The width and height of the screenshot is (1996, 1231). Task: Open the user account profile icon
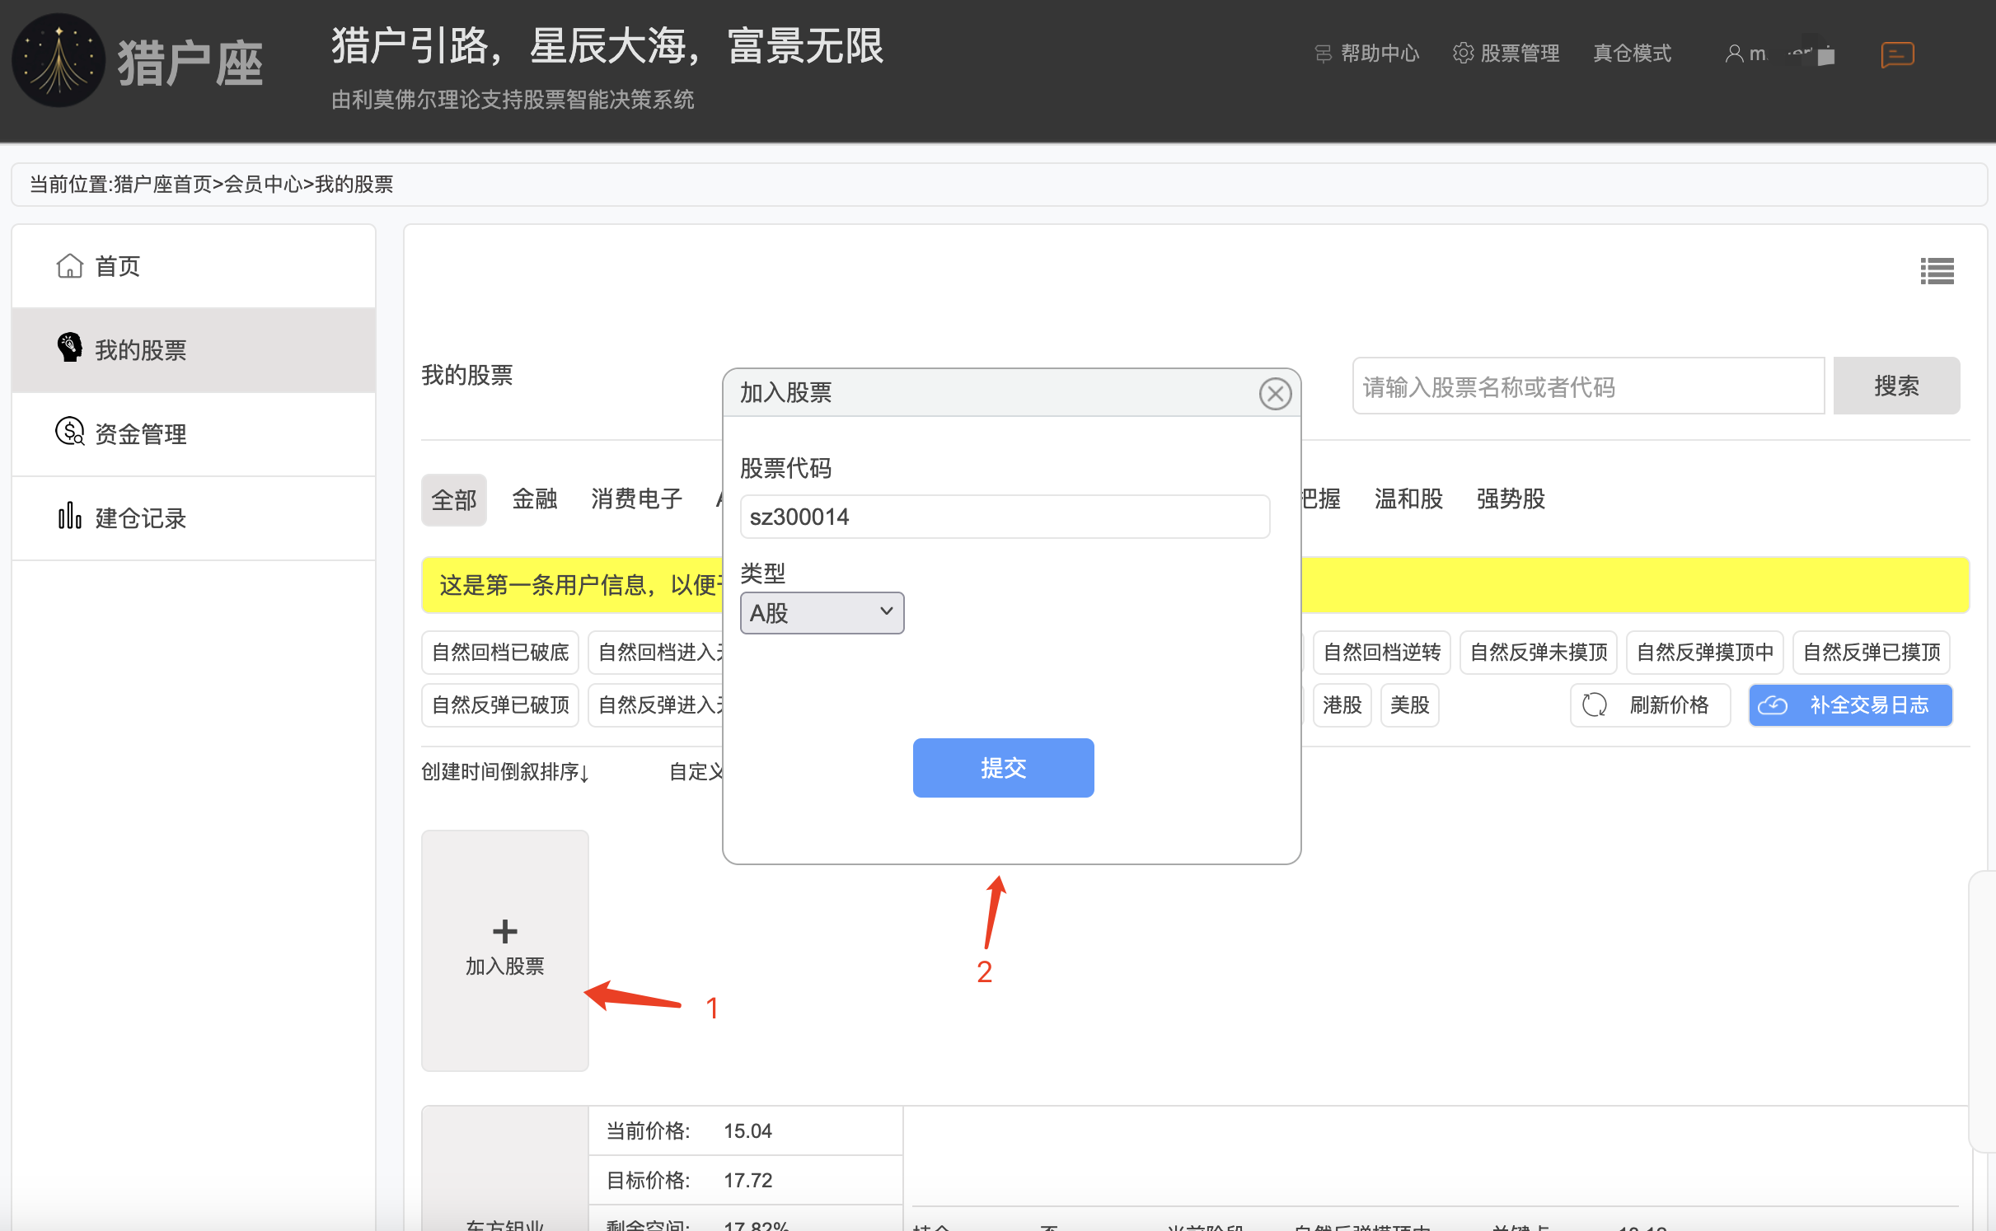click(1734, 54)
